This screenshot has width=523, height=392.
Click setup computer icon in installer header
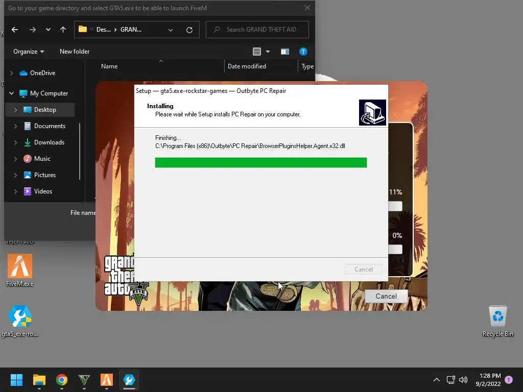coord(372,112)
